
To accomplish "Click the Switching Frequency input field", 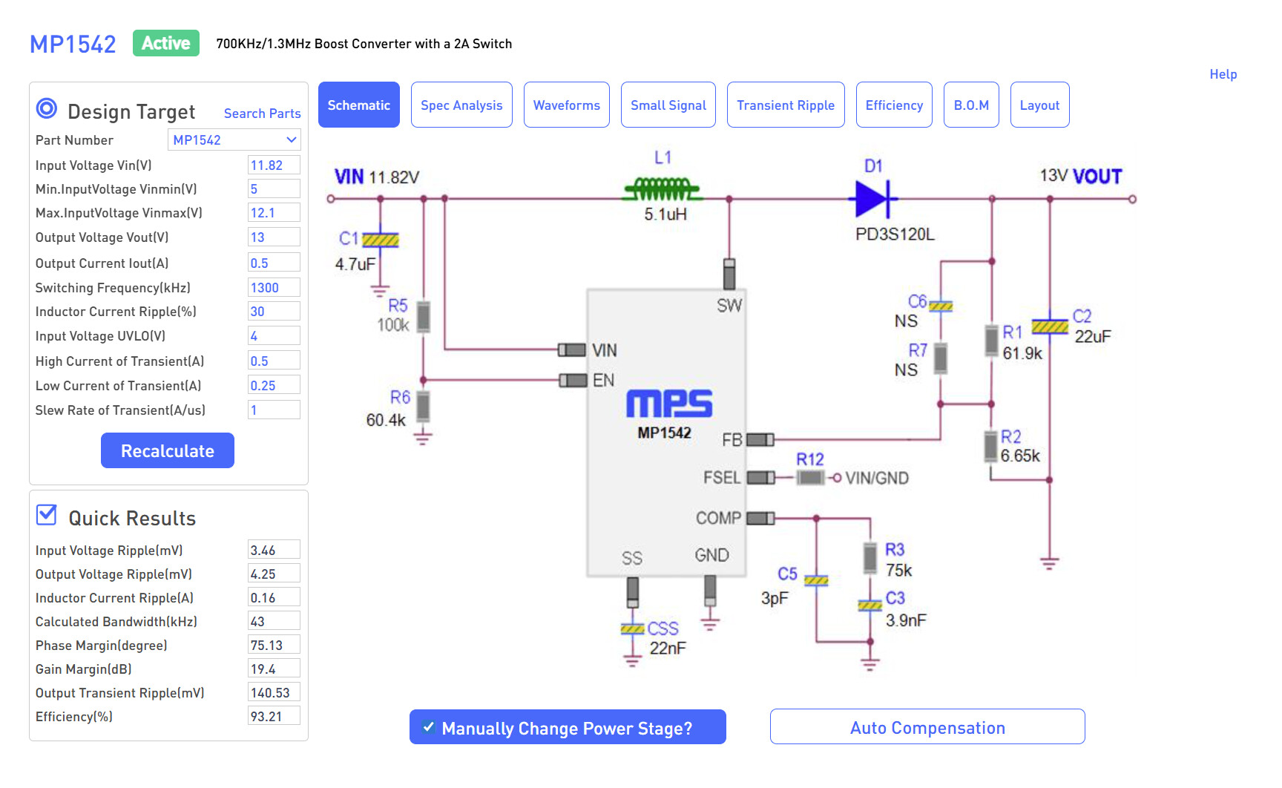I will (273, 288).
